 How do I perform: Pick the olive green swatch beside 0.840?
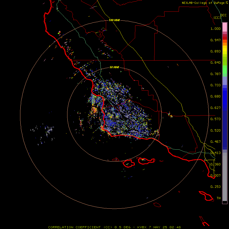pos(225,61)
